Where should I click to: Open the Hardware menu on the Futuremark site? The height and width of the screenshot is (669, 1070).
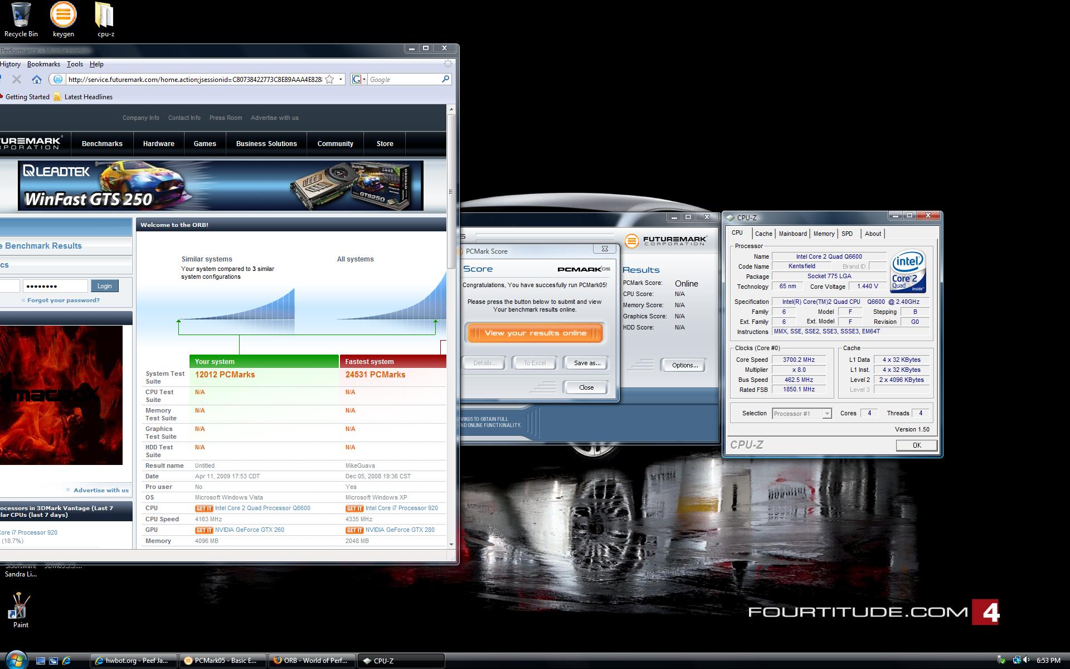point(159,144)
